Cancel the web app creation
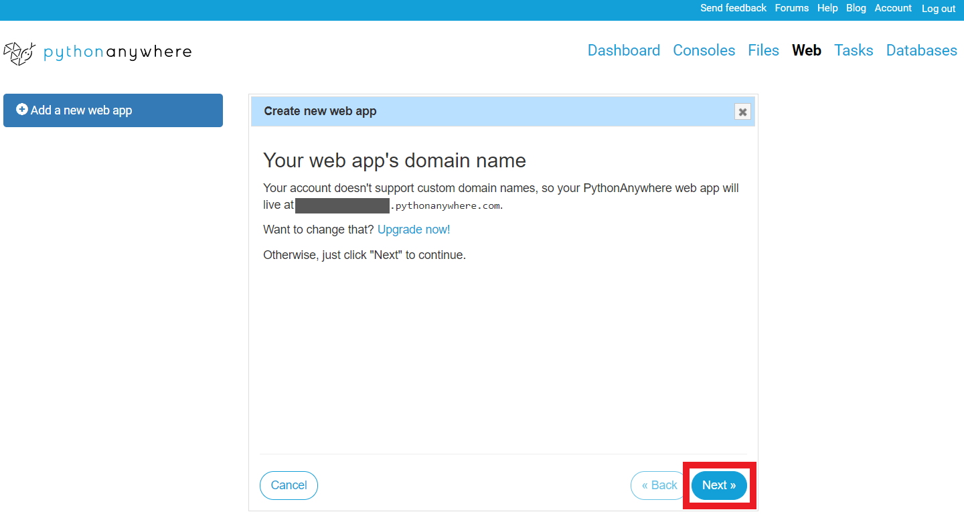The width and height of the screenshot is (964, 520). coord(289,485)
